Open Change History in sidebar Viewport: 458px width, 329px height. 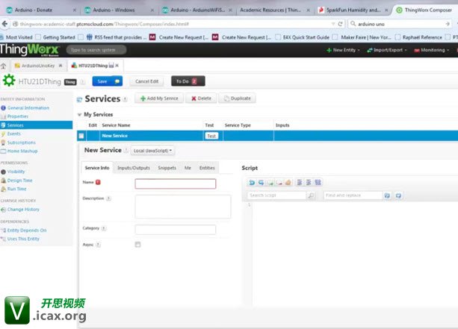[23, 210]
